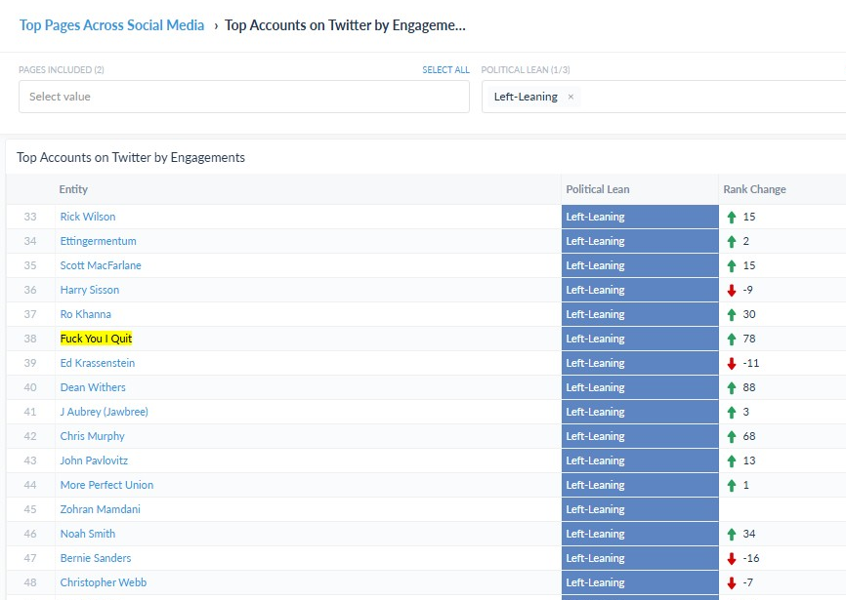846x600 pixels.
Task: Click red down arrow in Christopher Webb row
Action: pos(732,582)
